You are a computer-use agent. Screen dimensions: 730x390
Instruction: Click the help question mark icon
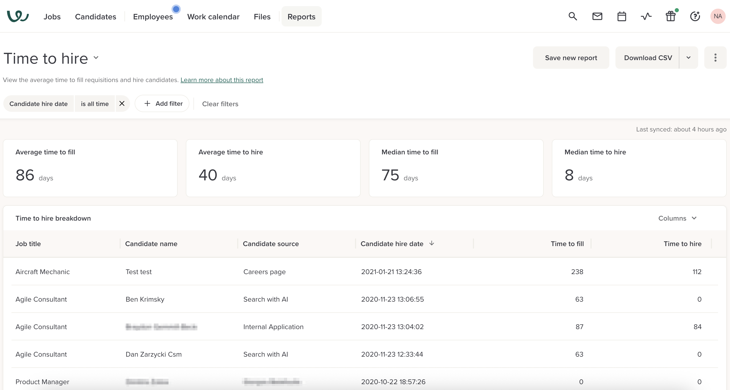point(695,16)
